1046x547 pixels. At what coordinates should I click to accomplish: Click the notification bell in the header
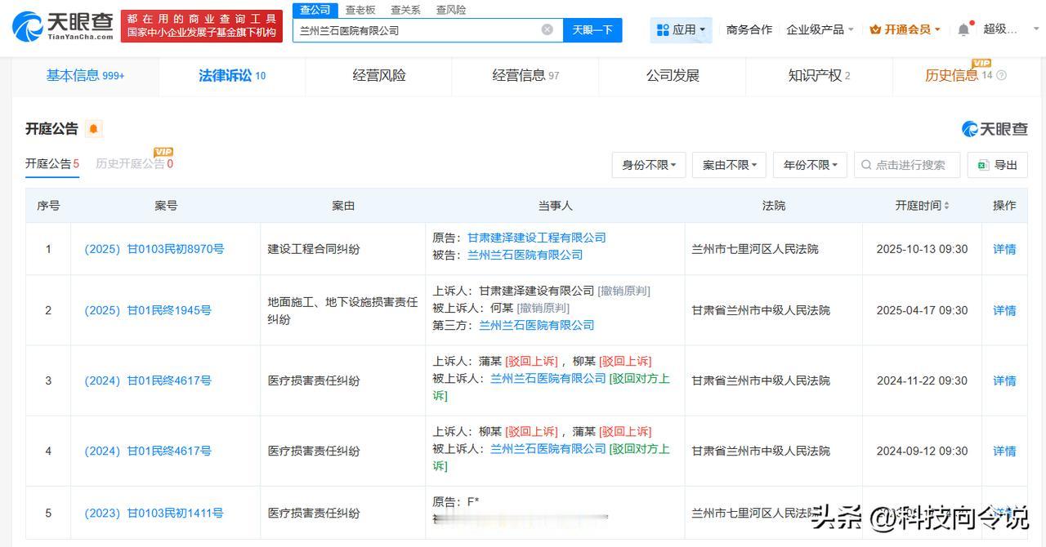click(963, 30)
